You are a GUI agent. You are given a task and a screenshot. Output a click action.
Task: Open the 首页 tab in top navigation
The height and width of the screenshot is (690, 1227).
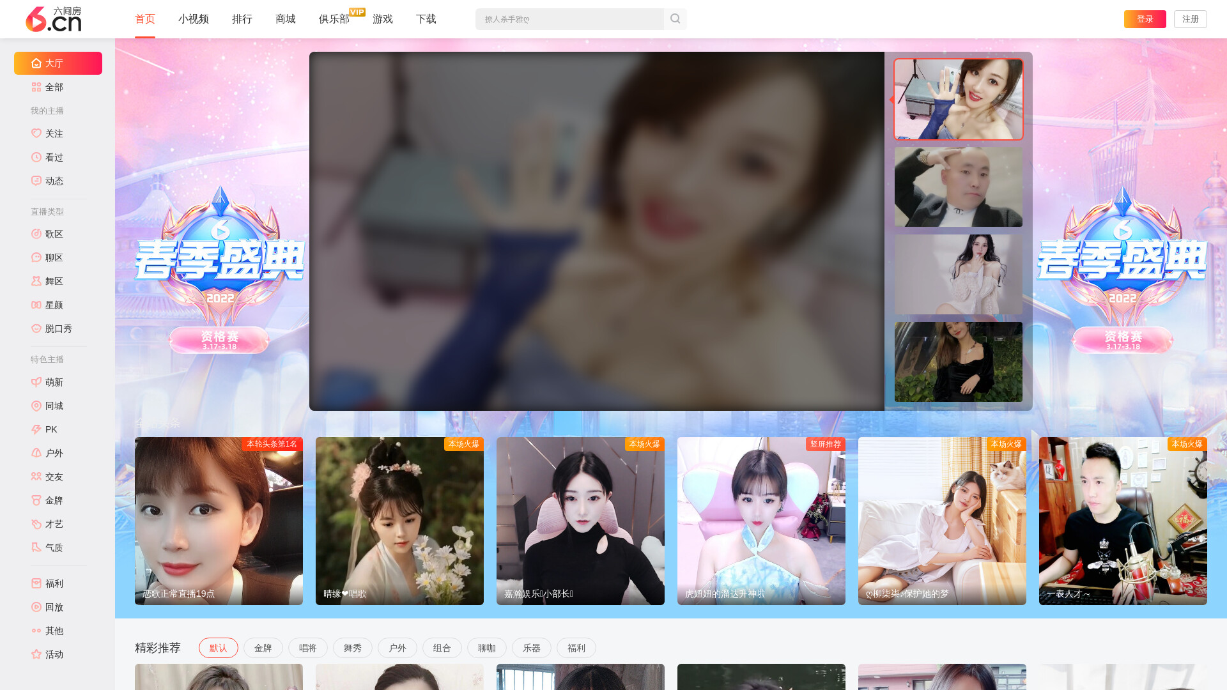[x=145, y=19]
